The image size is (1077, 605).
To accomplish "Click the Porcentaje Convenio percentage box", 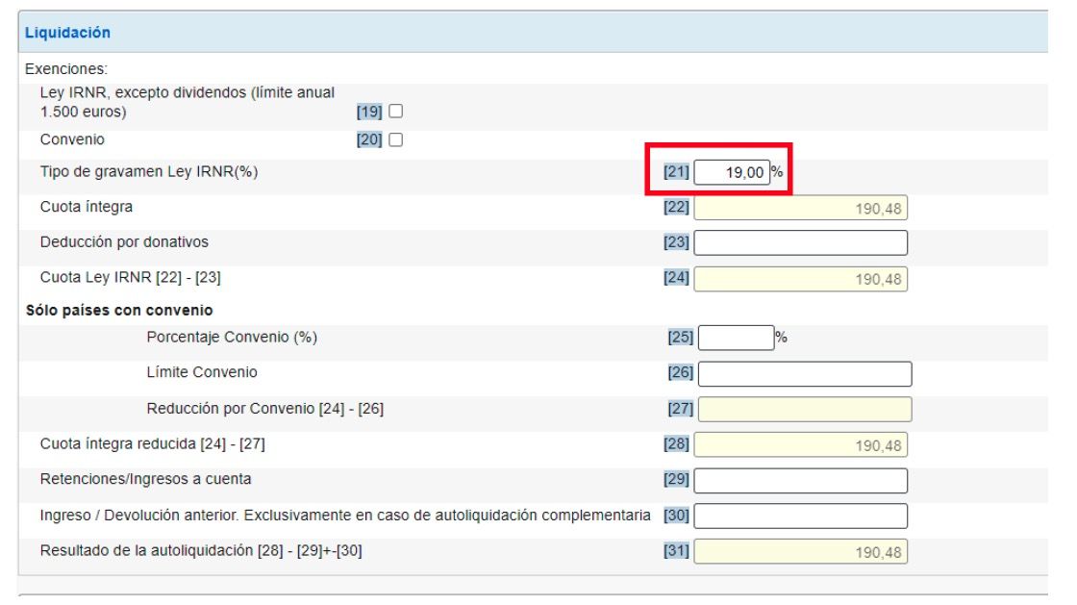I will (737, 338).
